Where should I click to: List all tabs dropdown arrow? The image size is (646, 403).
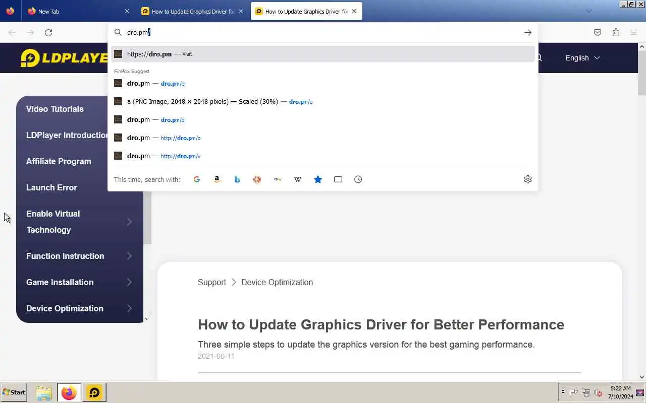[588, 11]
